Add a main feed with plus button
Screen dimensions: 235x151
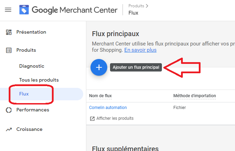(x=99, y=67)
